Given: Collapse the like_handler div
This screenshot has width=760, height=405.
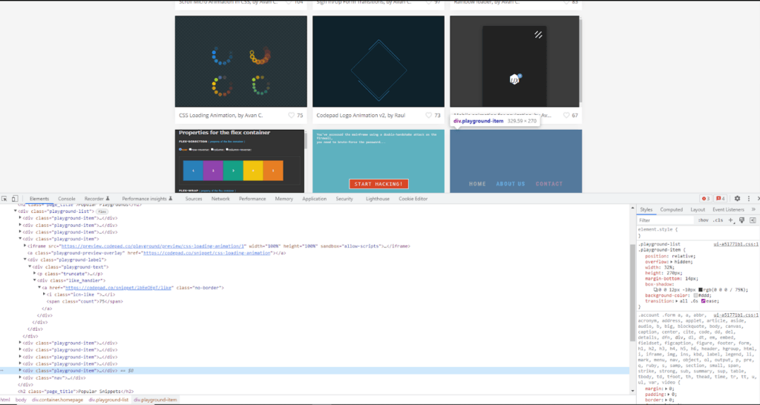Looking at the screenshot, I should tap(34, 280).
